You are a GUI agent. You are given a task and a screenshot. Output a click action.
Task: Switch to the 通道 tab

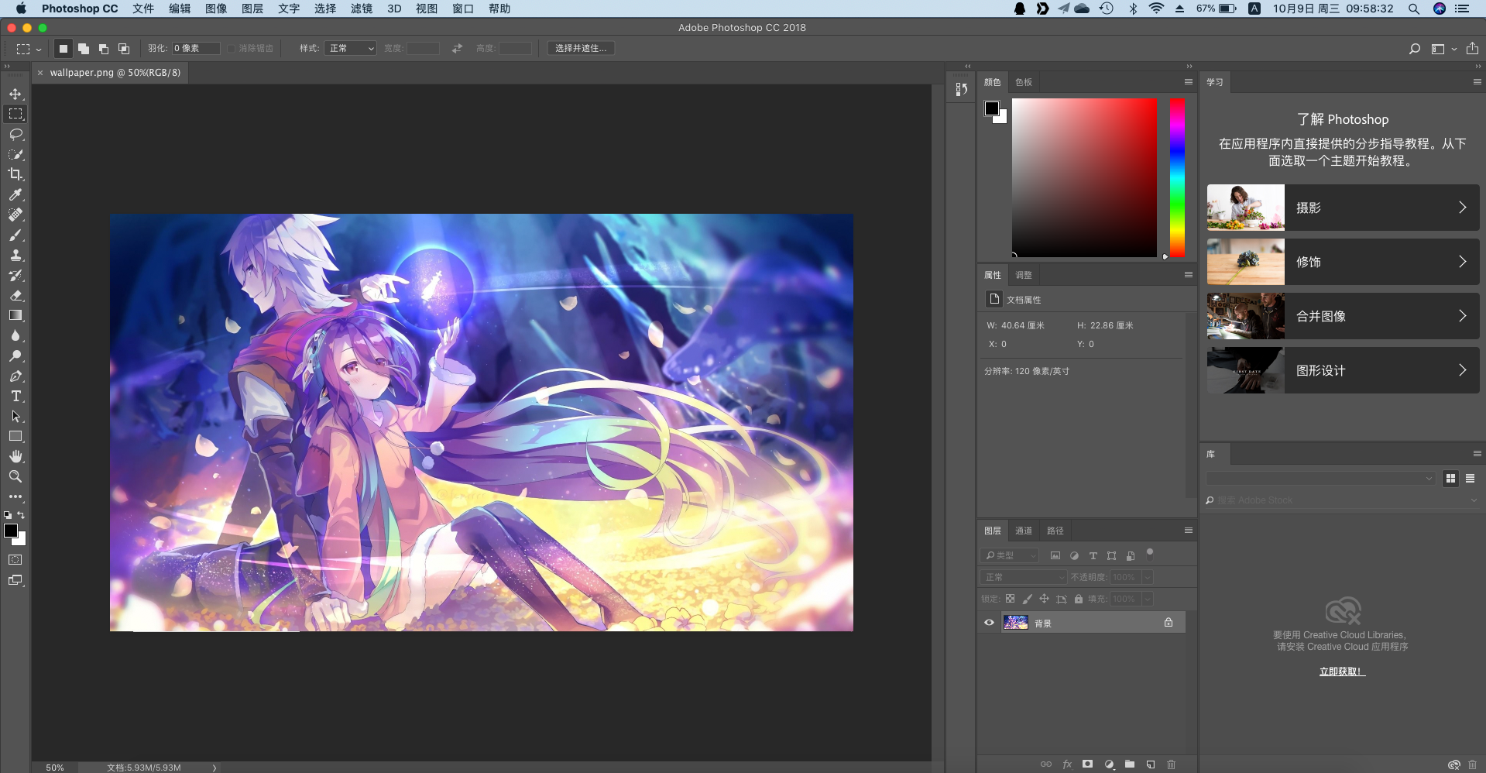coord(1024,531)
